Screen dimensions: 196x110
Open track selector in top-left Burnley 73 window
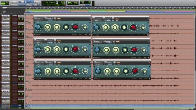coord(38,19)
